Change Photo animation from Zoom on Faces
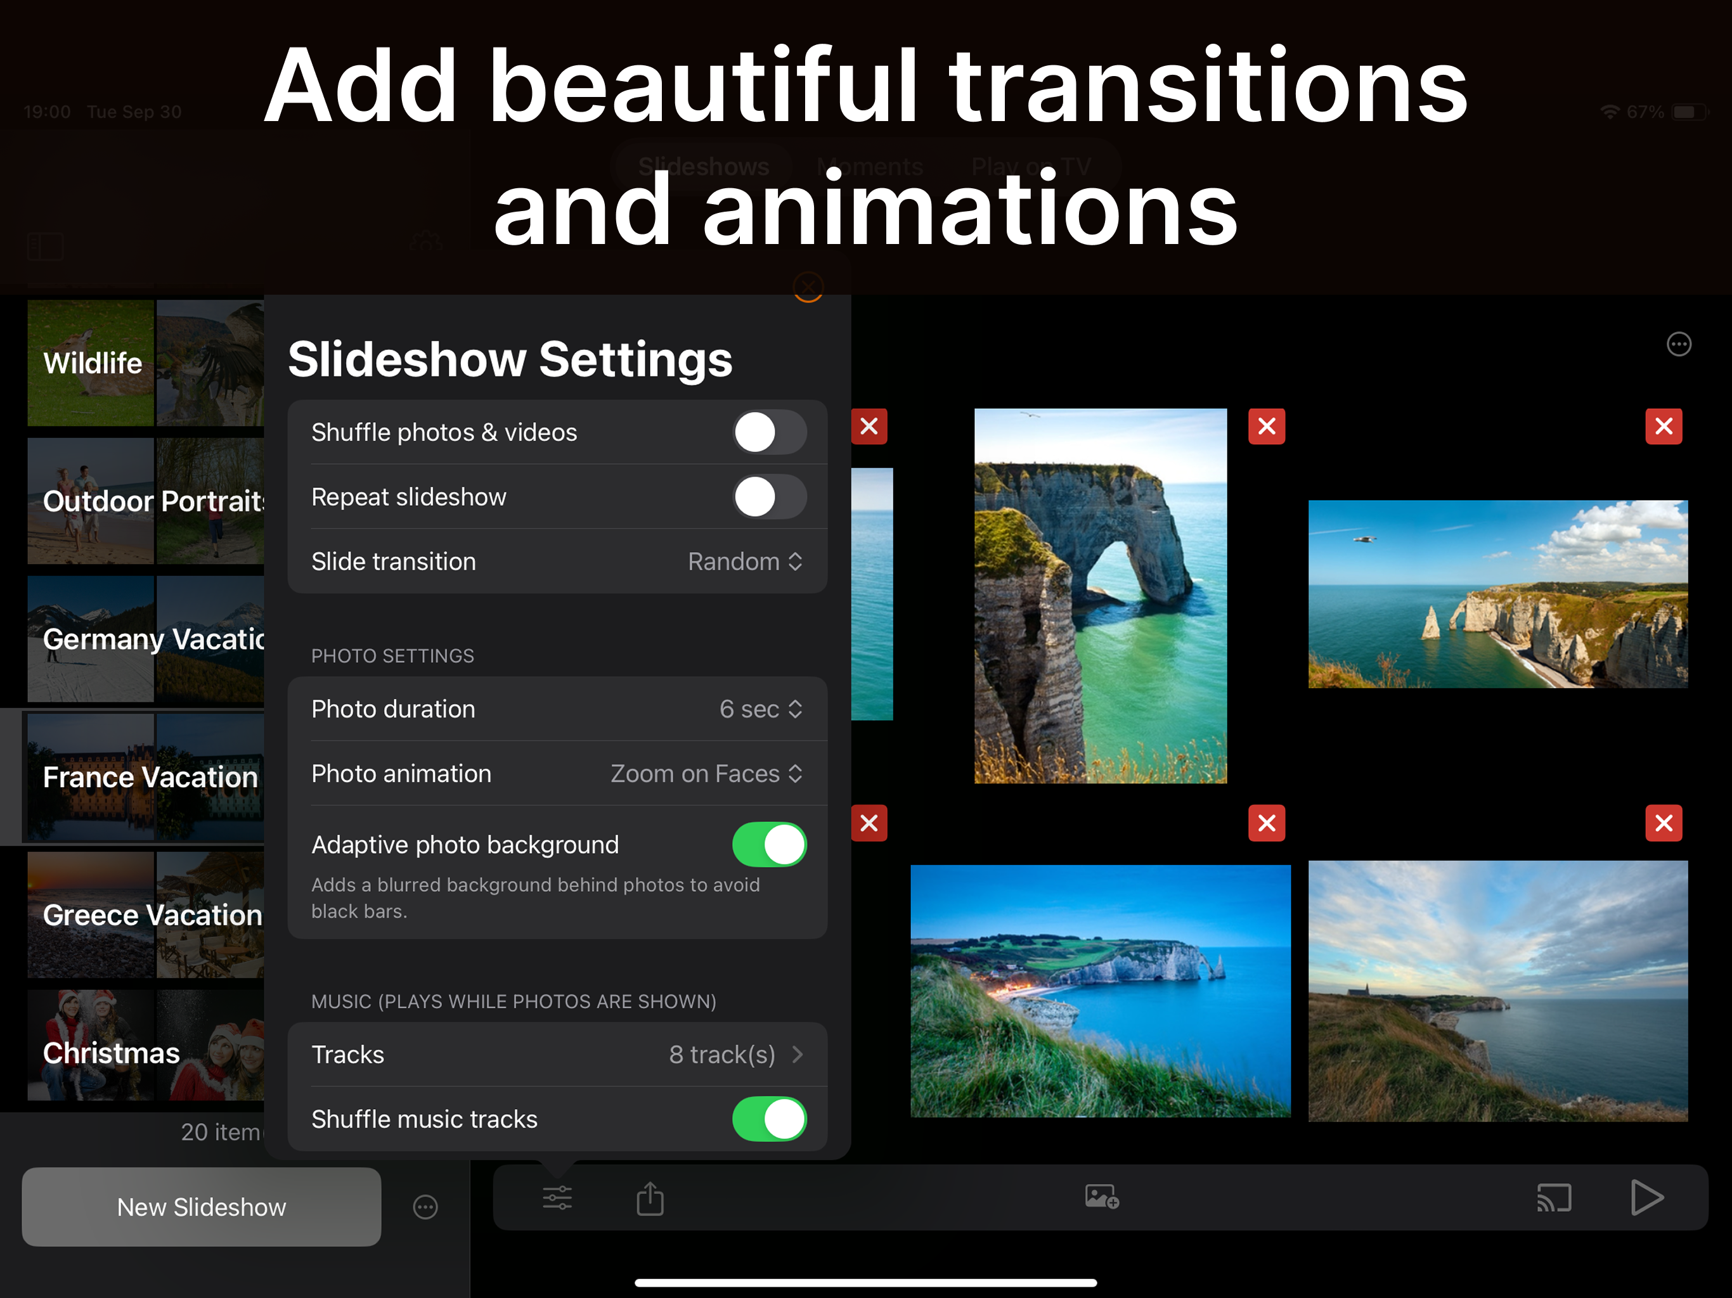Viewport: 1732px width, 1298px height. pos(706,773)
